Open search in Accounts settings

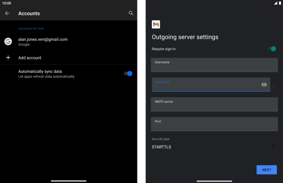(x=131, y=13)
